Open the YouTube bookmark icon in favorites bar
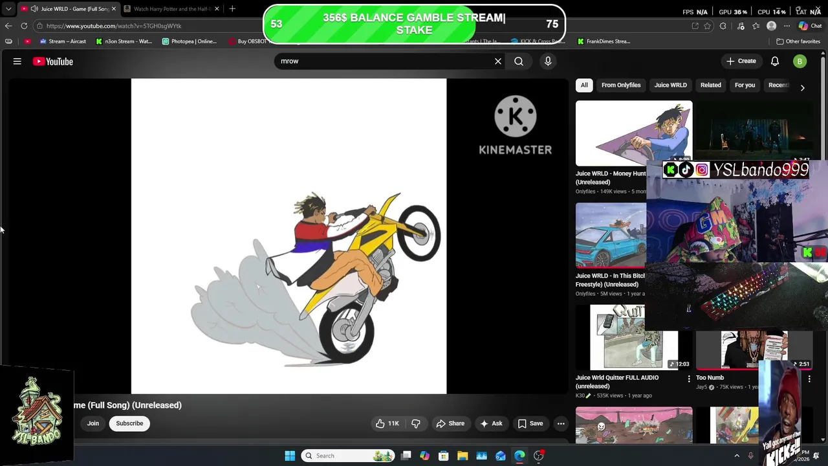828x466 pixels. [27, 41]
